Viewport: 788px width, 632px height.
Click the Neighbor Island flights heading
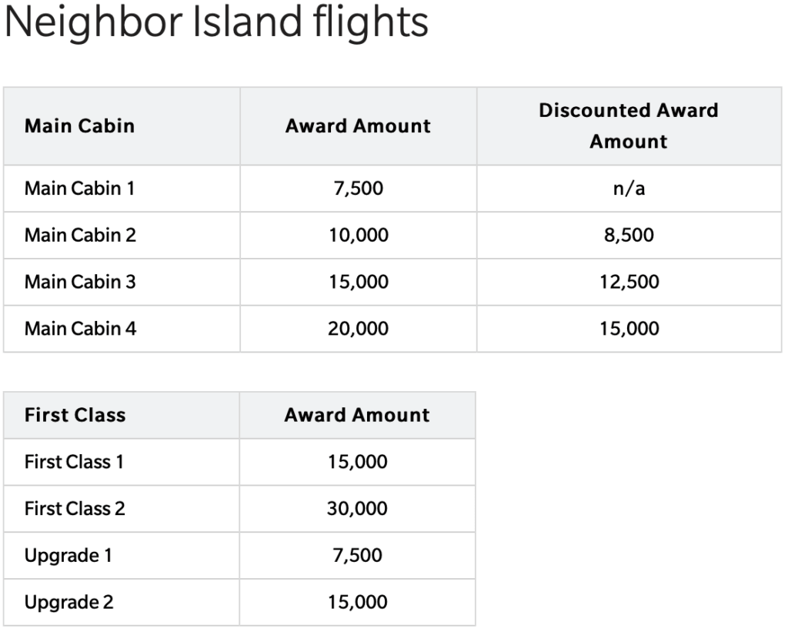pyautogui.click(x=216, y=23)
